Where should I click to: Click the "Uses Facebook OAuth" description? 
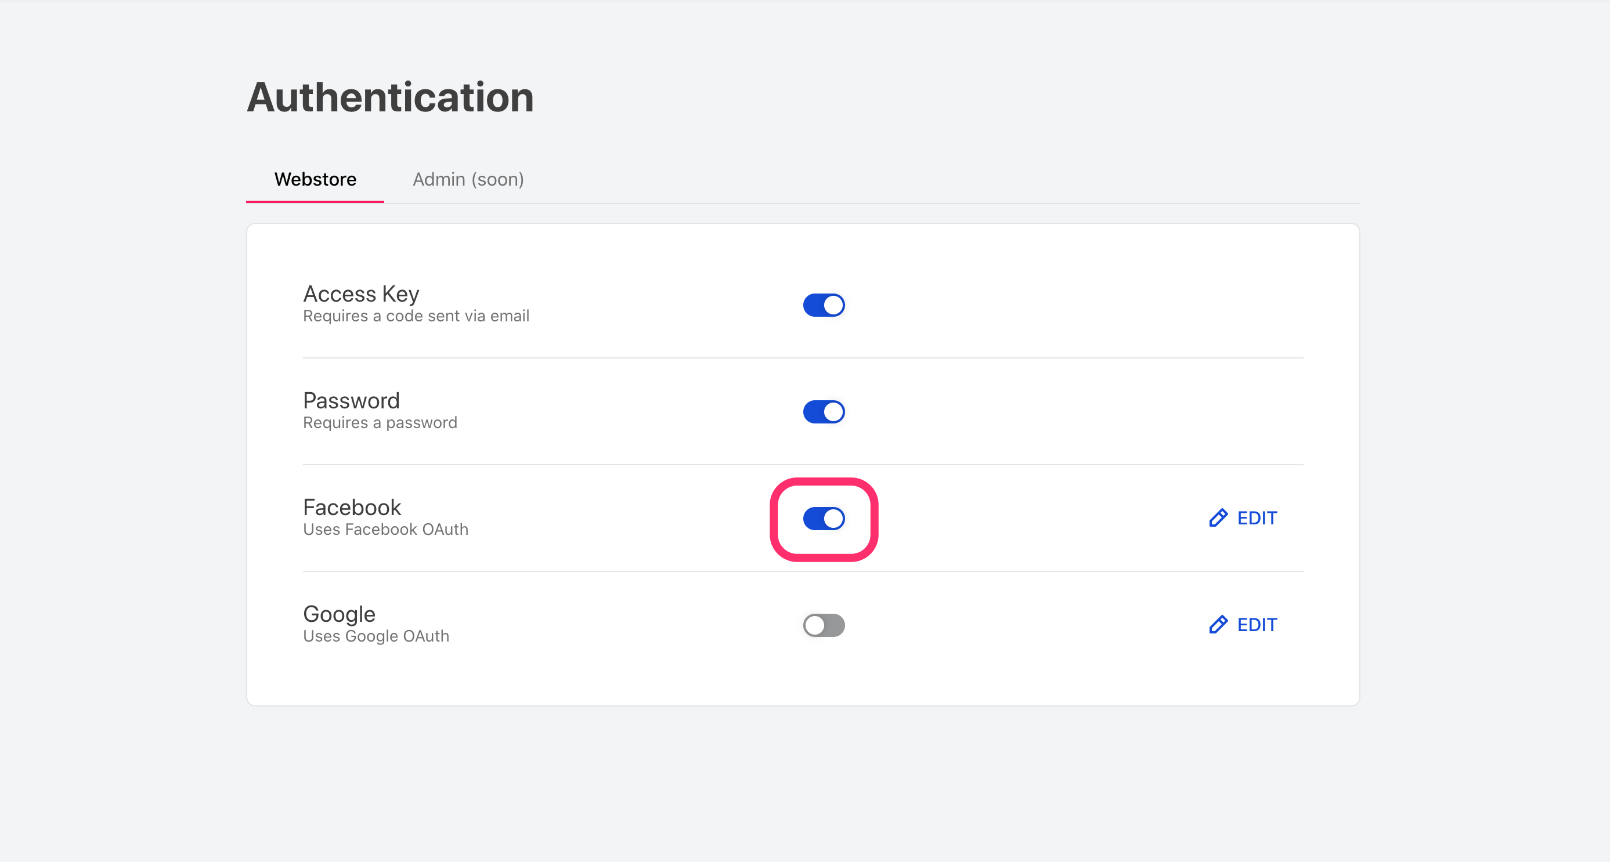(x=385, y=530)
